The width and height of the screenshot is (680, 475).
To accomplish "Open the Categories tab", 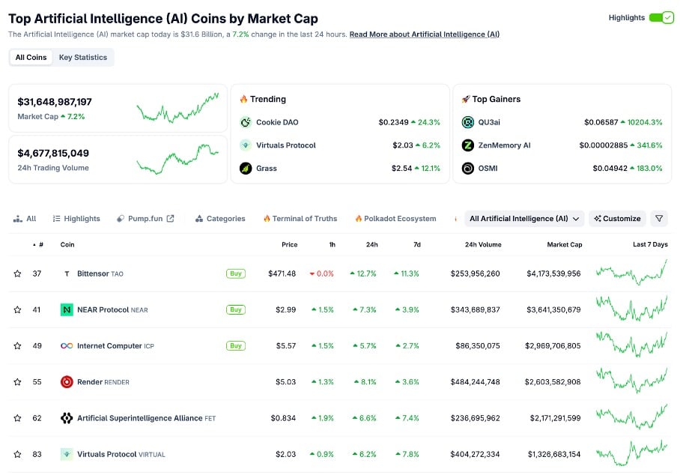I will coord(220,219).
